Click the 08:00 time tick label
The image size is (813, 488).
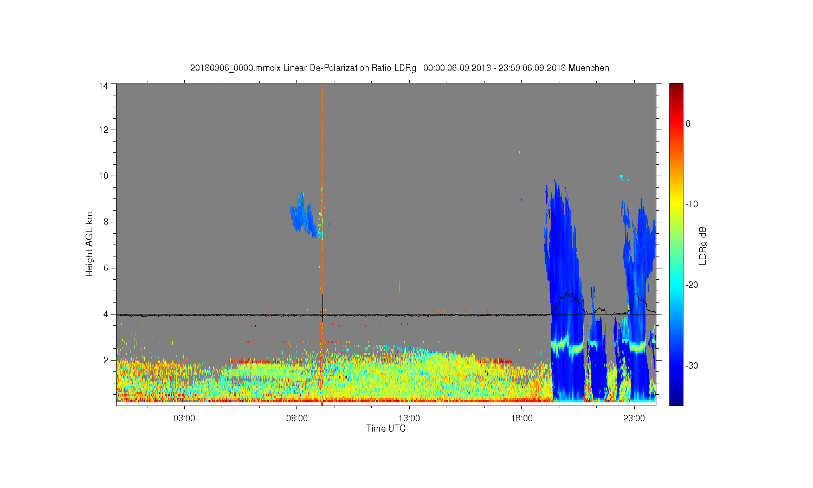pos(297,419)
